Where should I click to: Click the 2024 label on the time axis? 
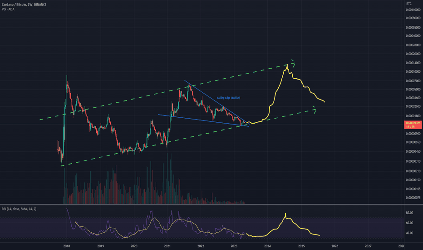pos(267,246)
